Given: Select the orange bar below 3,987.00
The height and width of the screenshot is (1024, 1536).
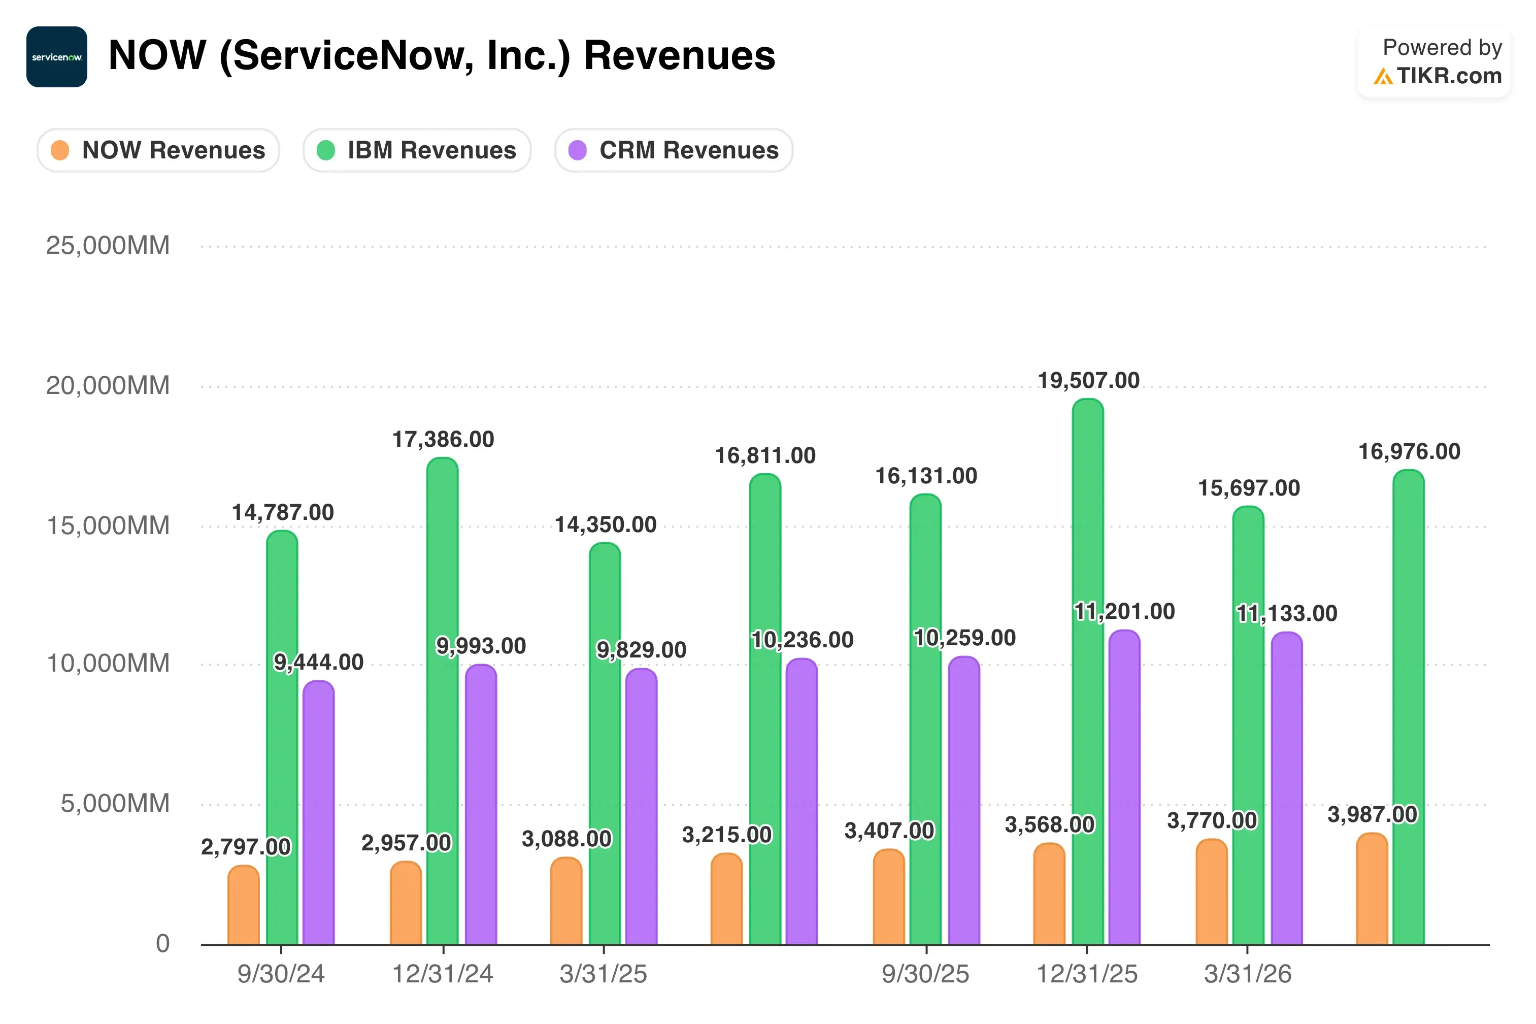Looking at the screenshot, I should pyautogui.click(x=1372, y=889).
